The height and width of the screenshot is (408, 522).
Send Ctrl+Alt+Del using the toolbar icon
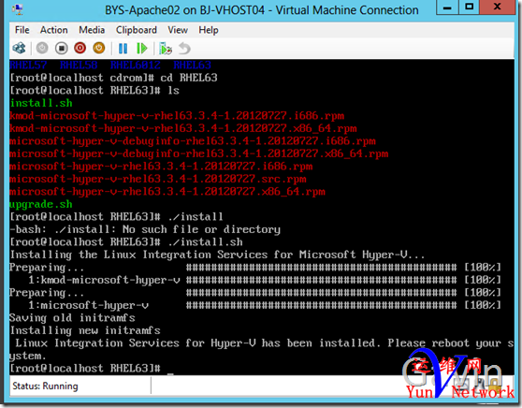coord(19,49)
